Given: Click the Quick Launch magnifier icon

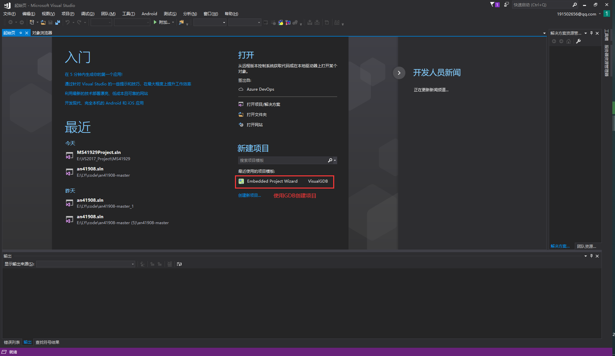Looking at the screenshot, I should coord(574,5).
